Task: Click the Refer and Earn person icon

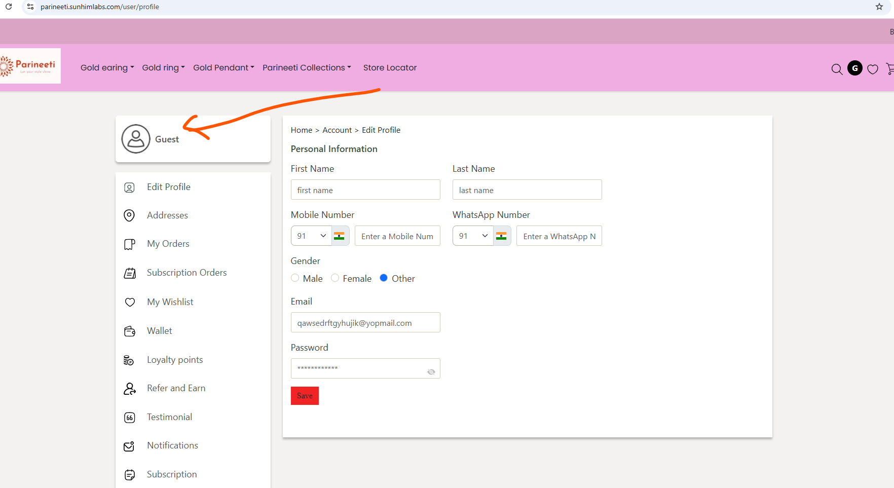Action: pyautogui.click(x=130, y=389)
